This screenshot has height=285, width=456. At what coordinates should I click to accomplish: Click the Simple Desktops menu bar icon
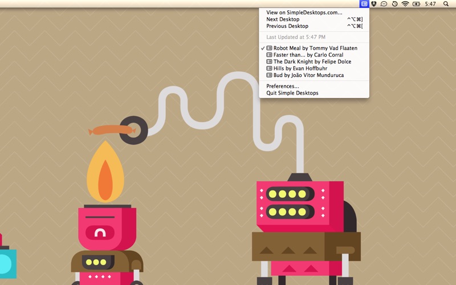pos(364,4)
